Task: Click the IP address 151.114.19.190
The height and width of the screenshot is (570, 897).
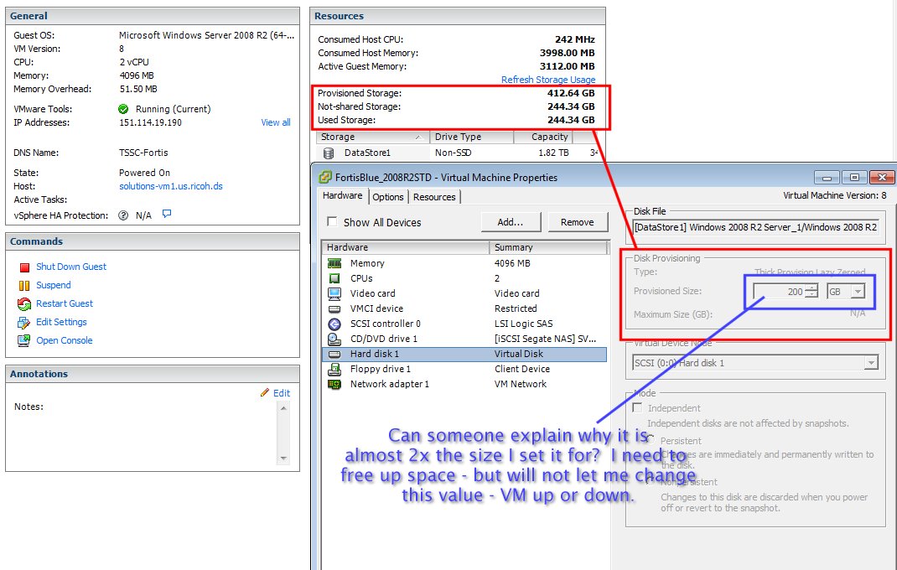Action: (150, 122)
